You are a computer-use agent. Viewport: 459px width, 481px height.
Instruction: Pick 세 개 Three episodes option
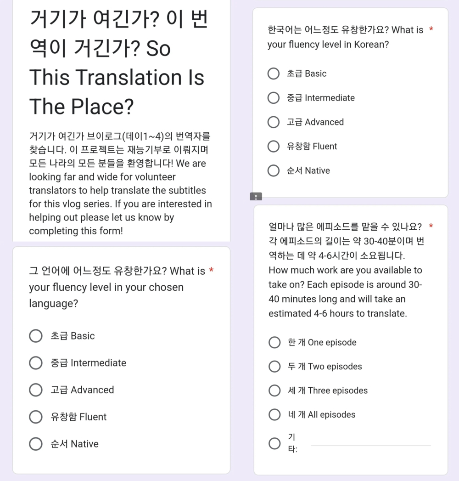(x=274, y=391)
